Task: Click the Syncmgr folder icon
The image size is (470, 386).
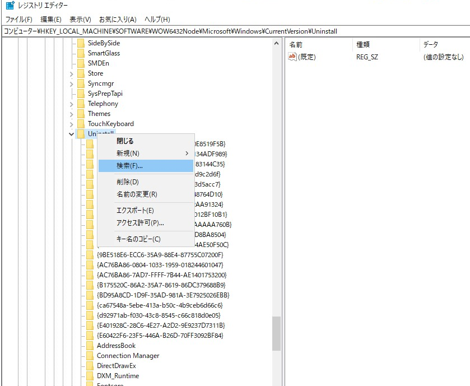Action: [x=81, y=83]
